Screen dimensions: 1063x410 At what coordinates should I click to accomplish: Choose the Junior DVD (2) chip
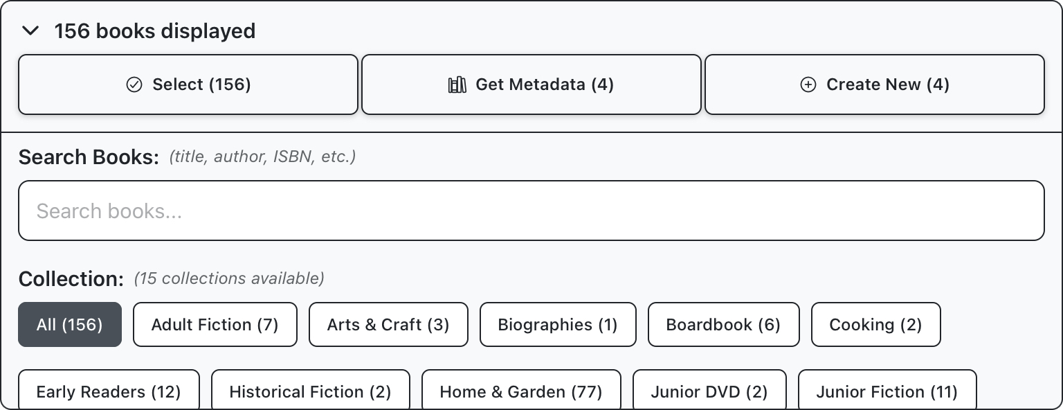coord(709,391)
